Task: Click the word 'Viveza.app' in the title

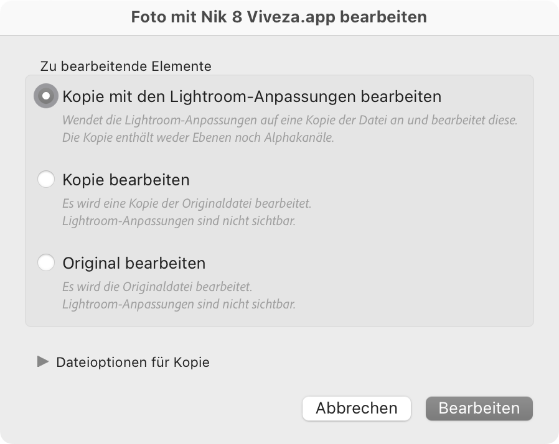Action: 291,17
